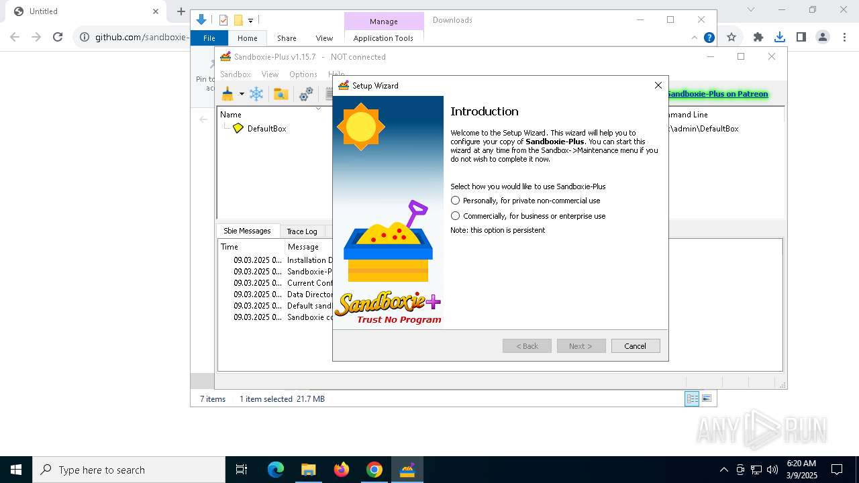
Task: Click the Explorer quick access down-arrow icon
Action: [x=201, y=20]
